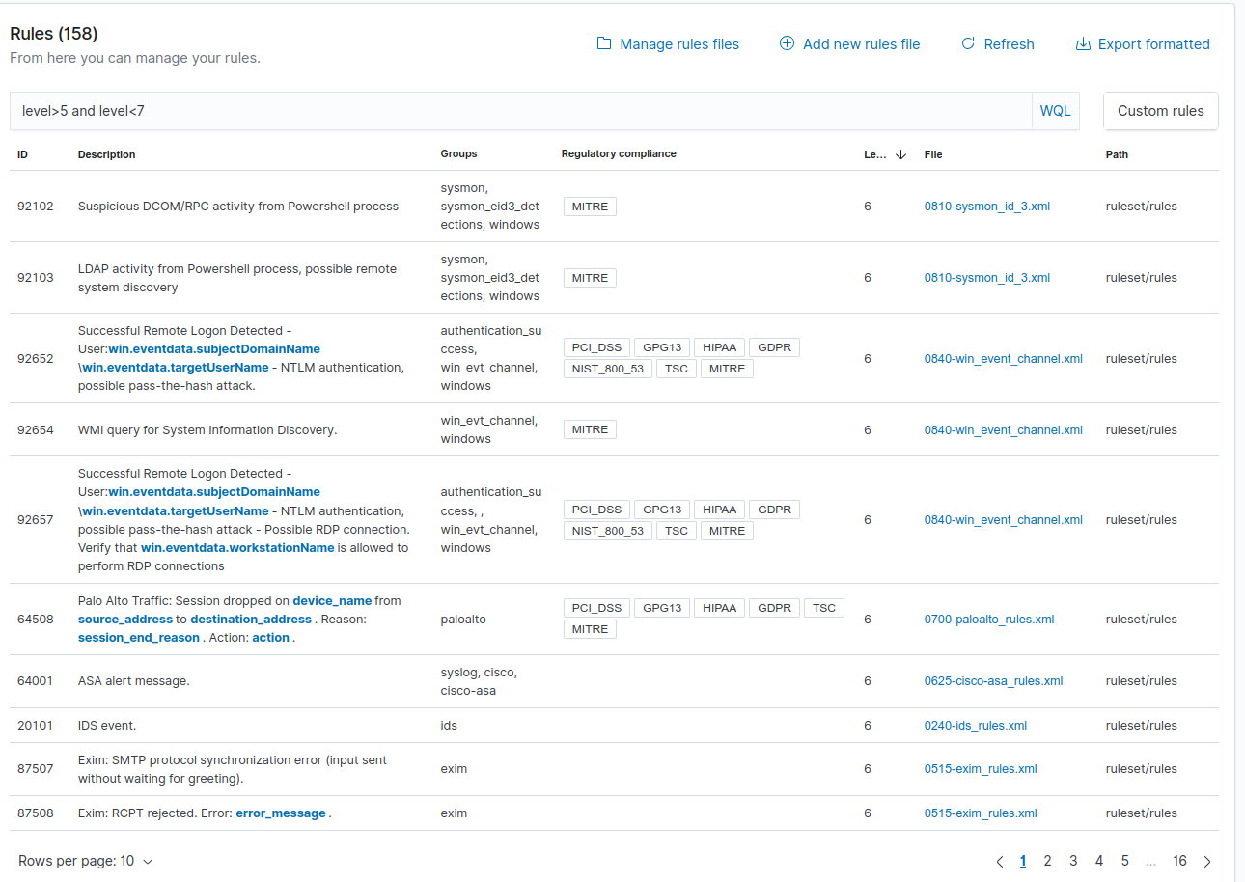
Task: Select the WQL query language option
Action: (x=1055, y=110)
